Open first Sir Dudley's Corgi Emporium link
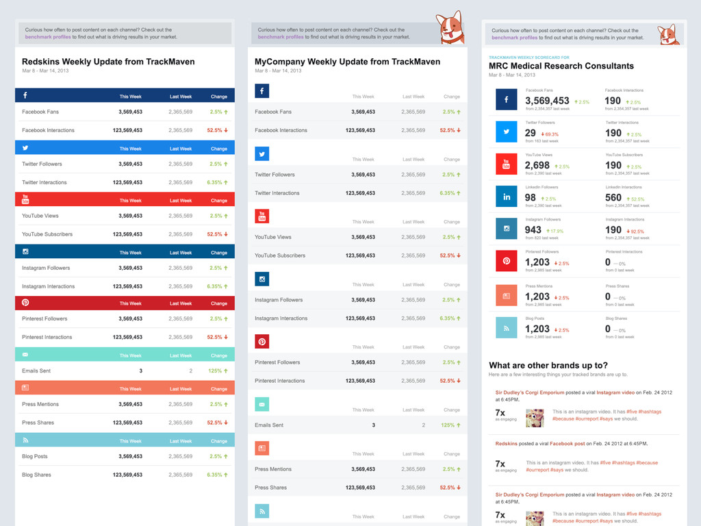Viewport: 701px width, 526px height. (530, 392)
